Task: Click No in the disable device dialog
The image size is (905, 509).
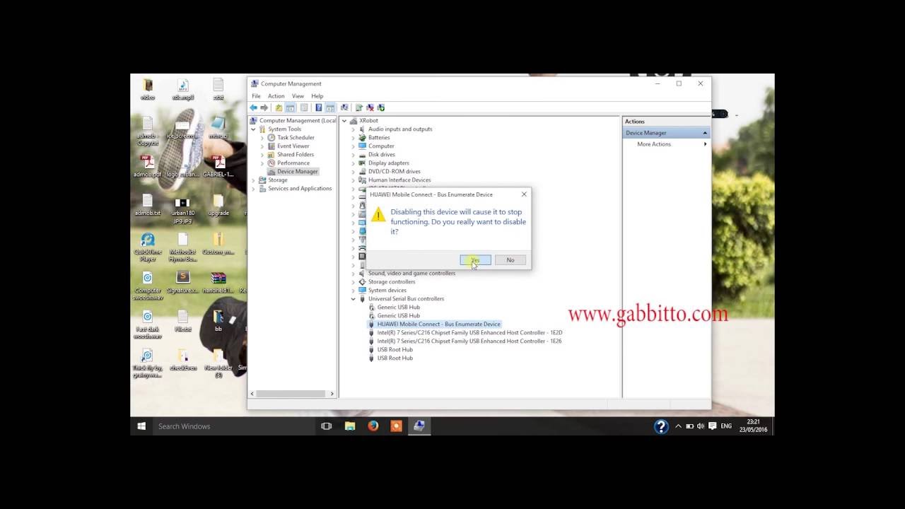Action: 510,260
